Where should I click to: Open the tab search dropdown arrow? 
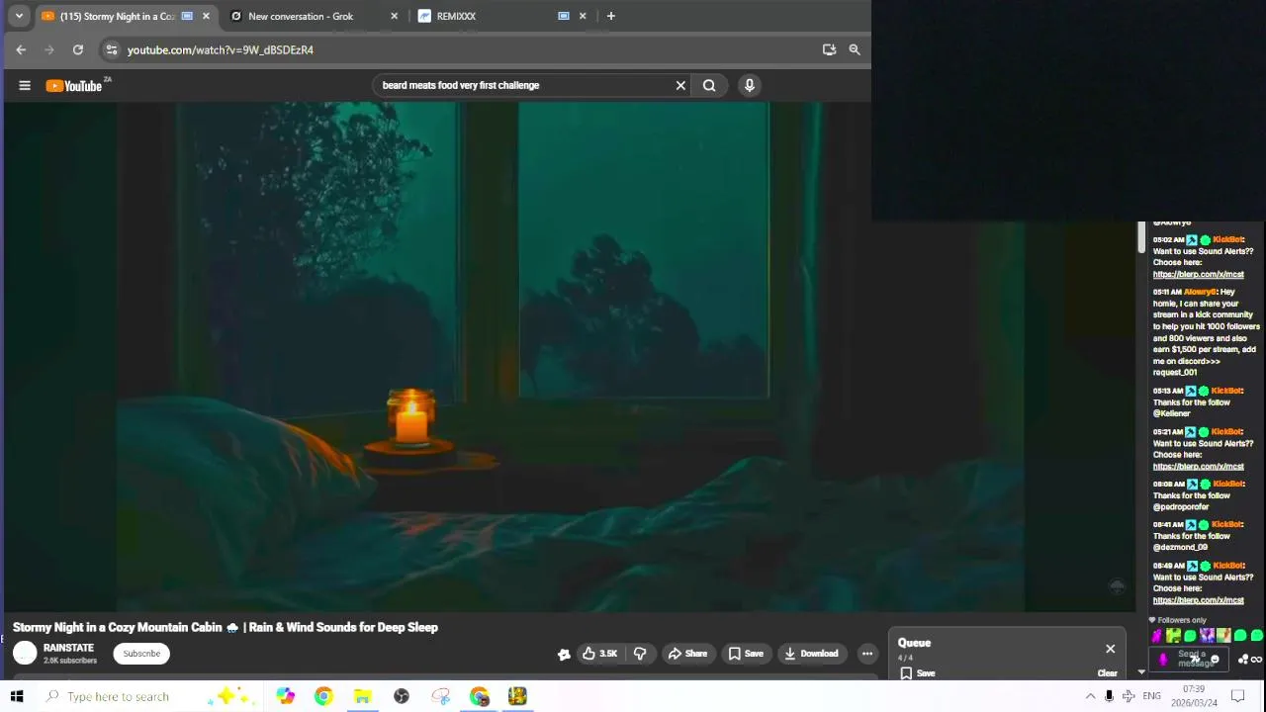tap(19, 16)
